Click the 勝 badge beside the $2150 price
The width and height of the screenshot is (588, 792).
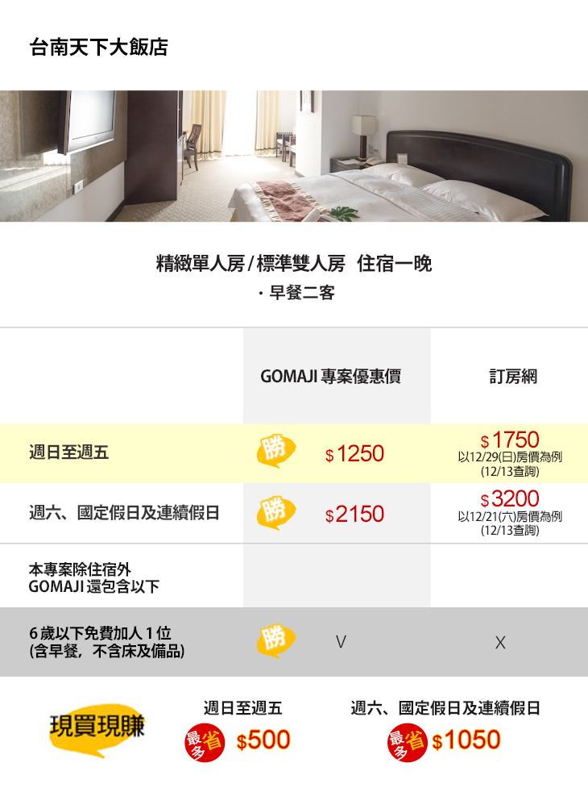[275, 512]
